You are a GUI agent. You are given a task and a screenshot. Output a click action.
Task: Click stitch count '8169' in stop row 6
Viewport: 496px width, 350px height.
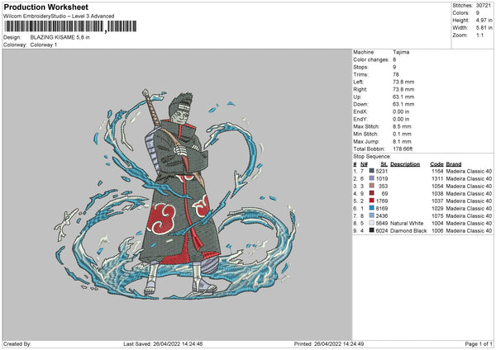click(382, 209)
